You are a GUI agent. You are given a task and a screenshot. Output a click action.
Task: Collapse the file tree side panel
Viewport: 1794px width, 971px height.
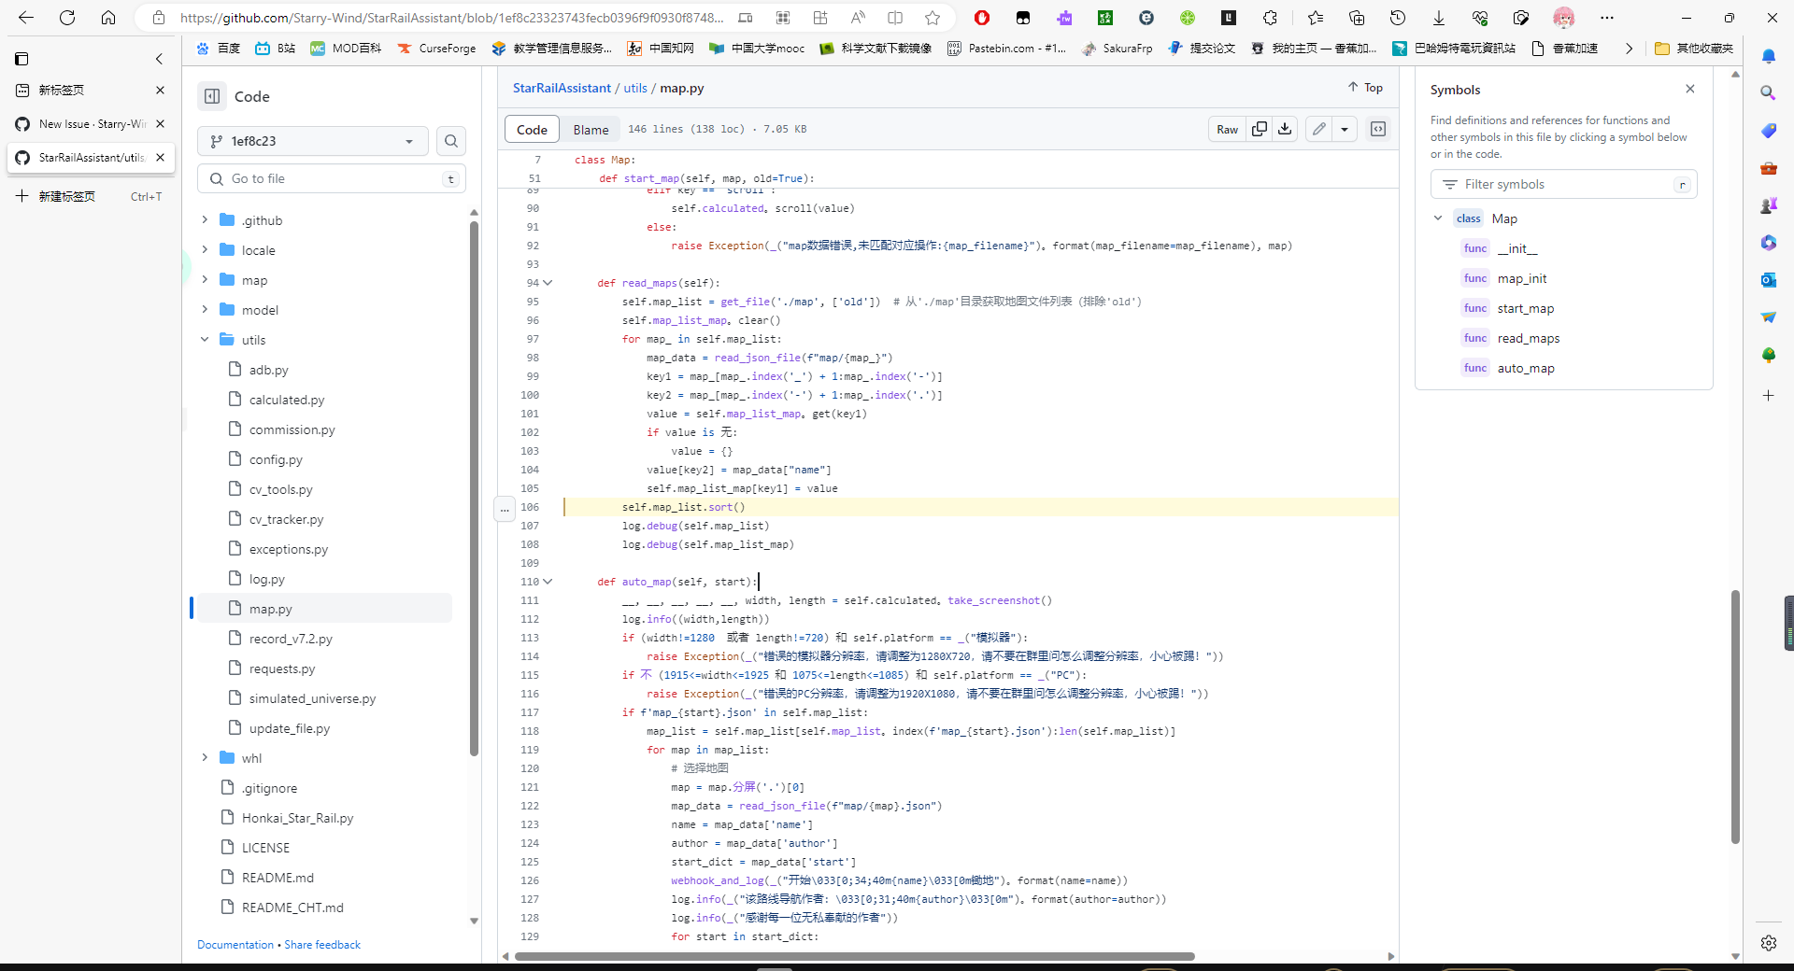213,95
